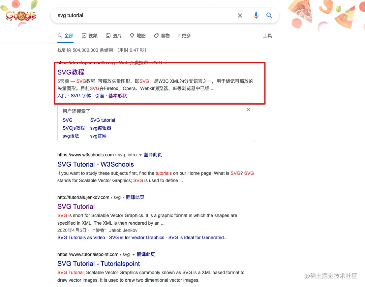The height and width of the screenshot is (287, 365).
Task: Open SVG is for Vector Graphics sitelink
Action: pyautogui.click(x=137, y=238)
